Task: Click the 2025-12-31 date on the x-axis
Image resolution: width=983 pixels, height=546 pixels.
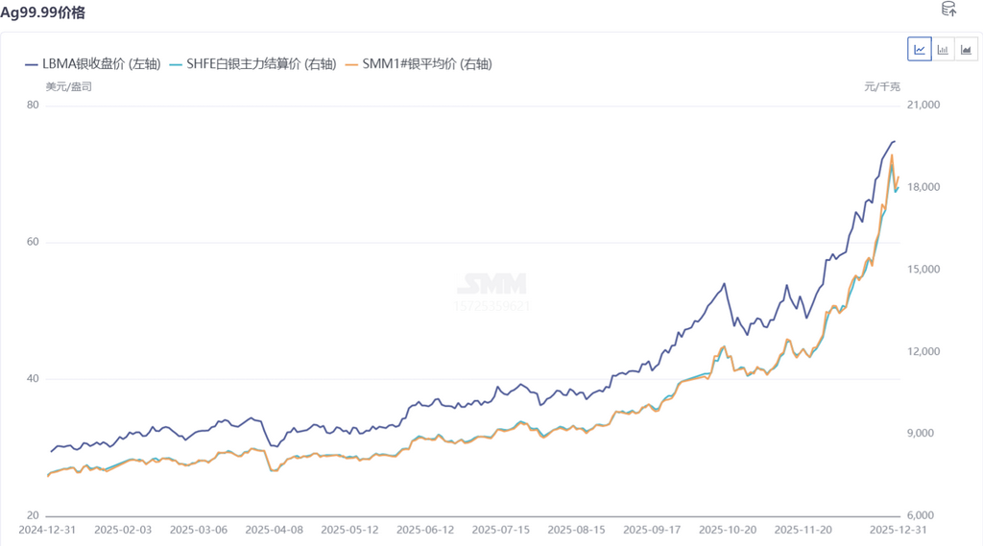Action: click(897, 529)
